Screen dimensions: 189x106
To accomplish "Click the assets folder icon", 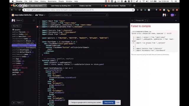I will coord(13,30).
